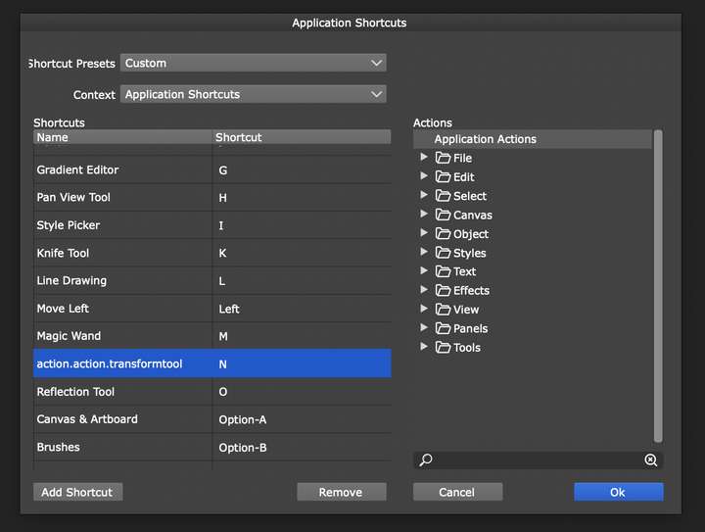This screenshot has height=532, width=705.
Task: Cancel the shortcuts dialog
Action: [x=457, y=492]
